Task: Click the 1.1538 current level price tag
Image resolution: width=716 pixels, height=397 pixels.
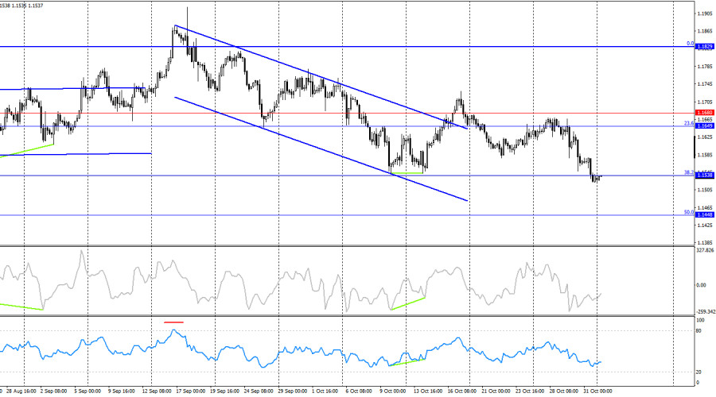Action: 704,175
